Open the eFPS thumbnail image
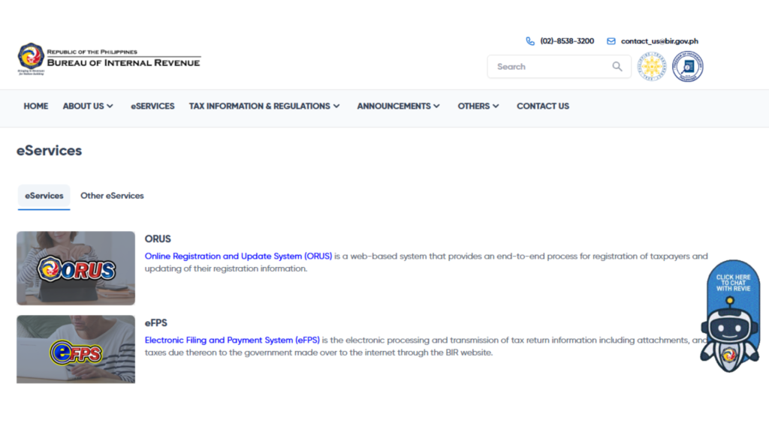 [76, 349]
